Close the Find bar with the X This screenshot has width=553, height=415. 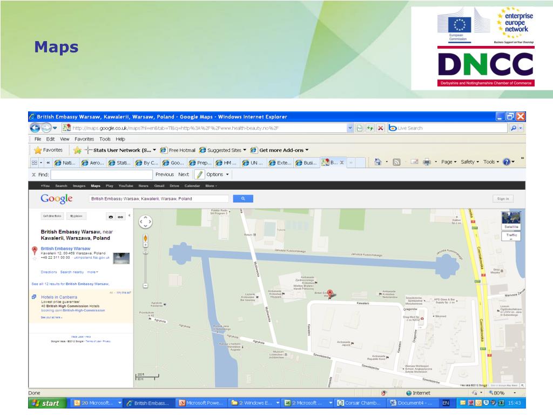click(x=34, y=175)
